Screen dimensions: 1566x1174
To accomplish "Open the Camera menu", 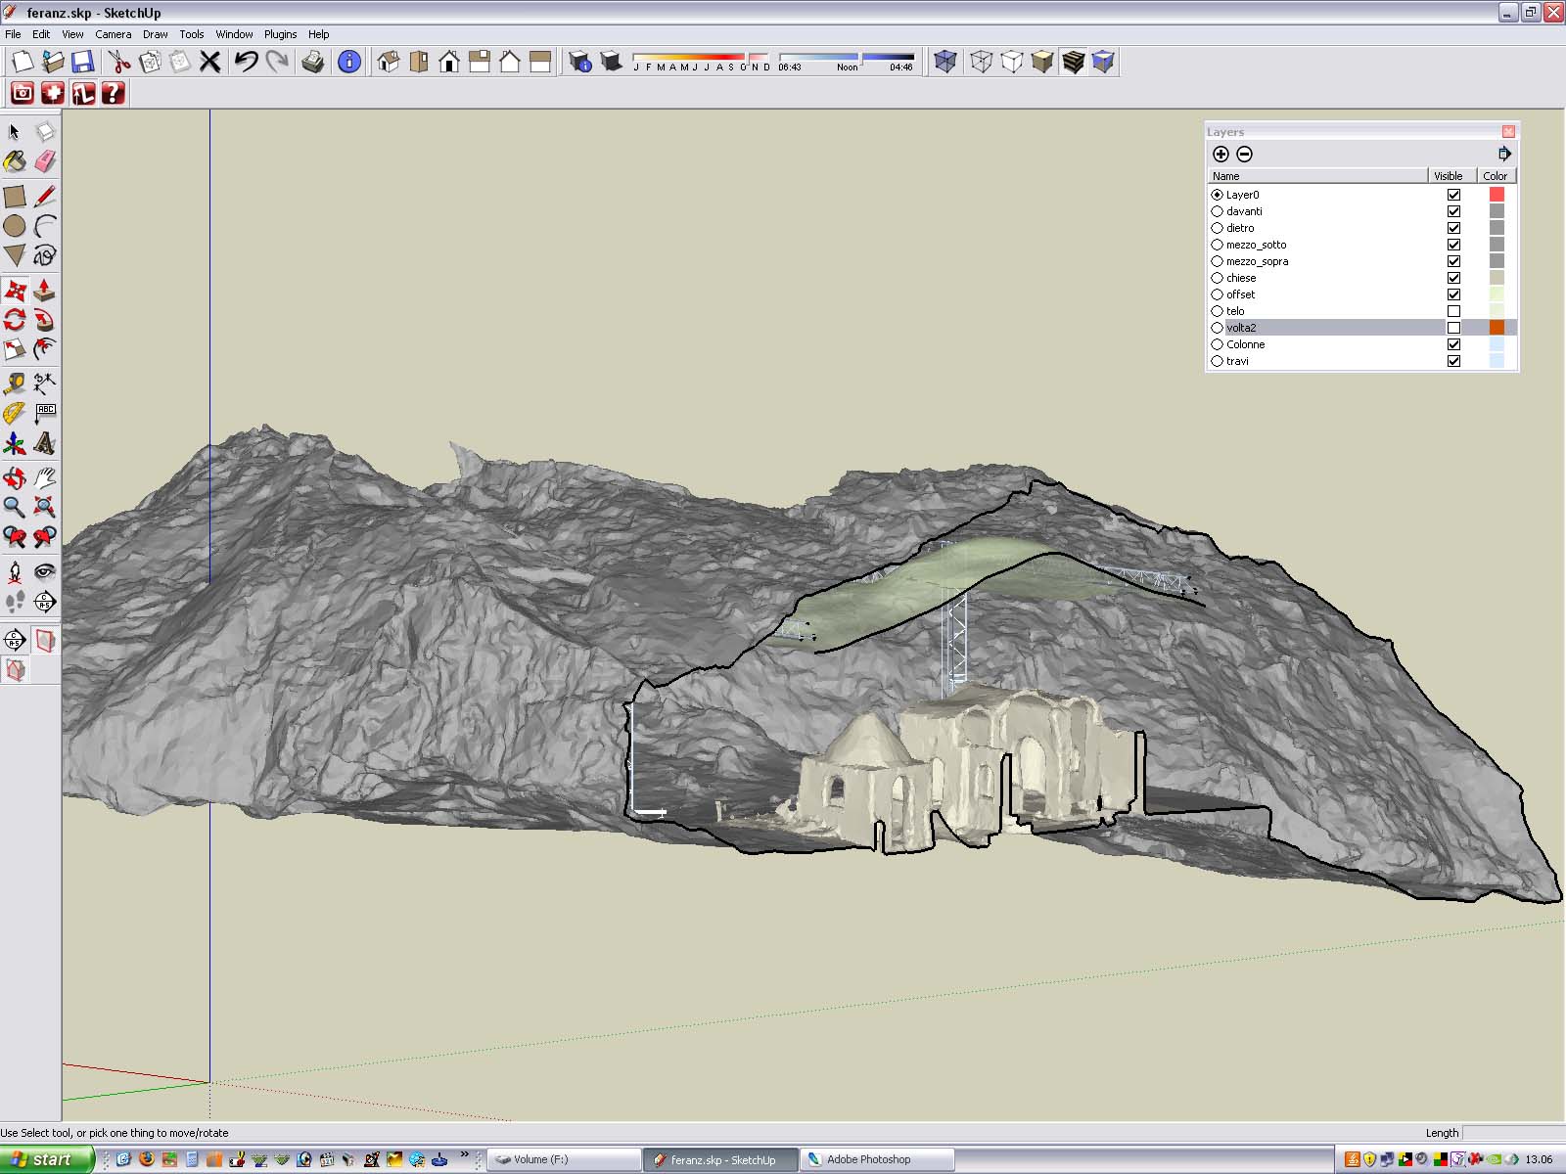I will 113,34.
